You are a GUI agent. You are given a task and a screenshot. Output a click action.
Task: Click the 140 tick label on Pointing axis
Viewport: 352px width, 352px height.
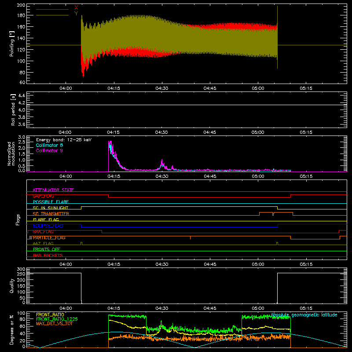click(21, 38)
